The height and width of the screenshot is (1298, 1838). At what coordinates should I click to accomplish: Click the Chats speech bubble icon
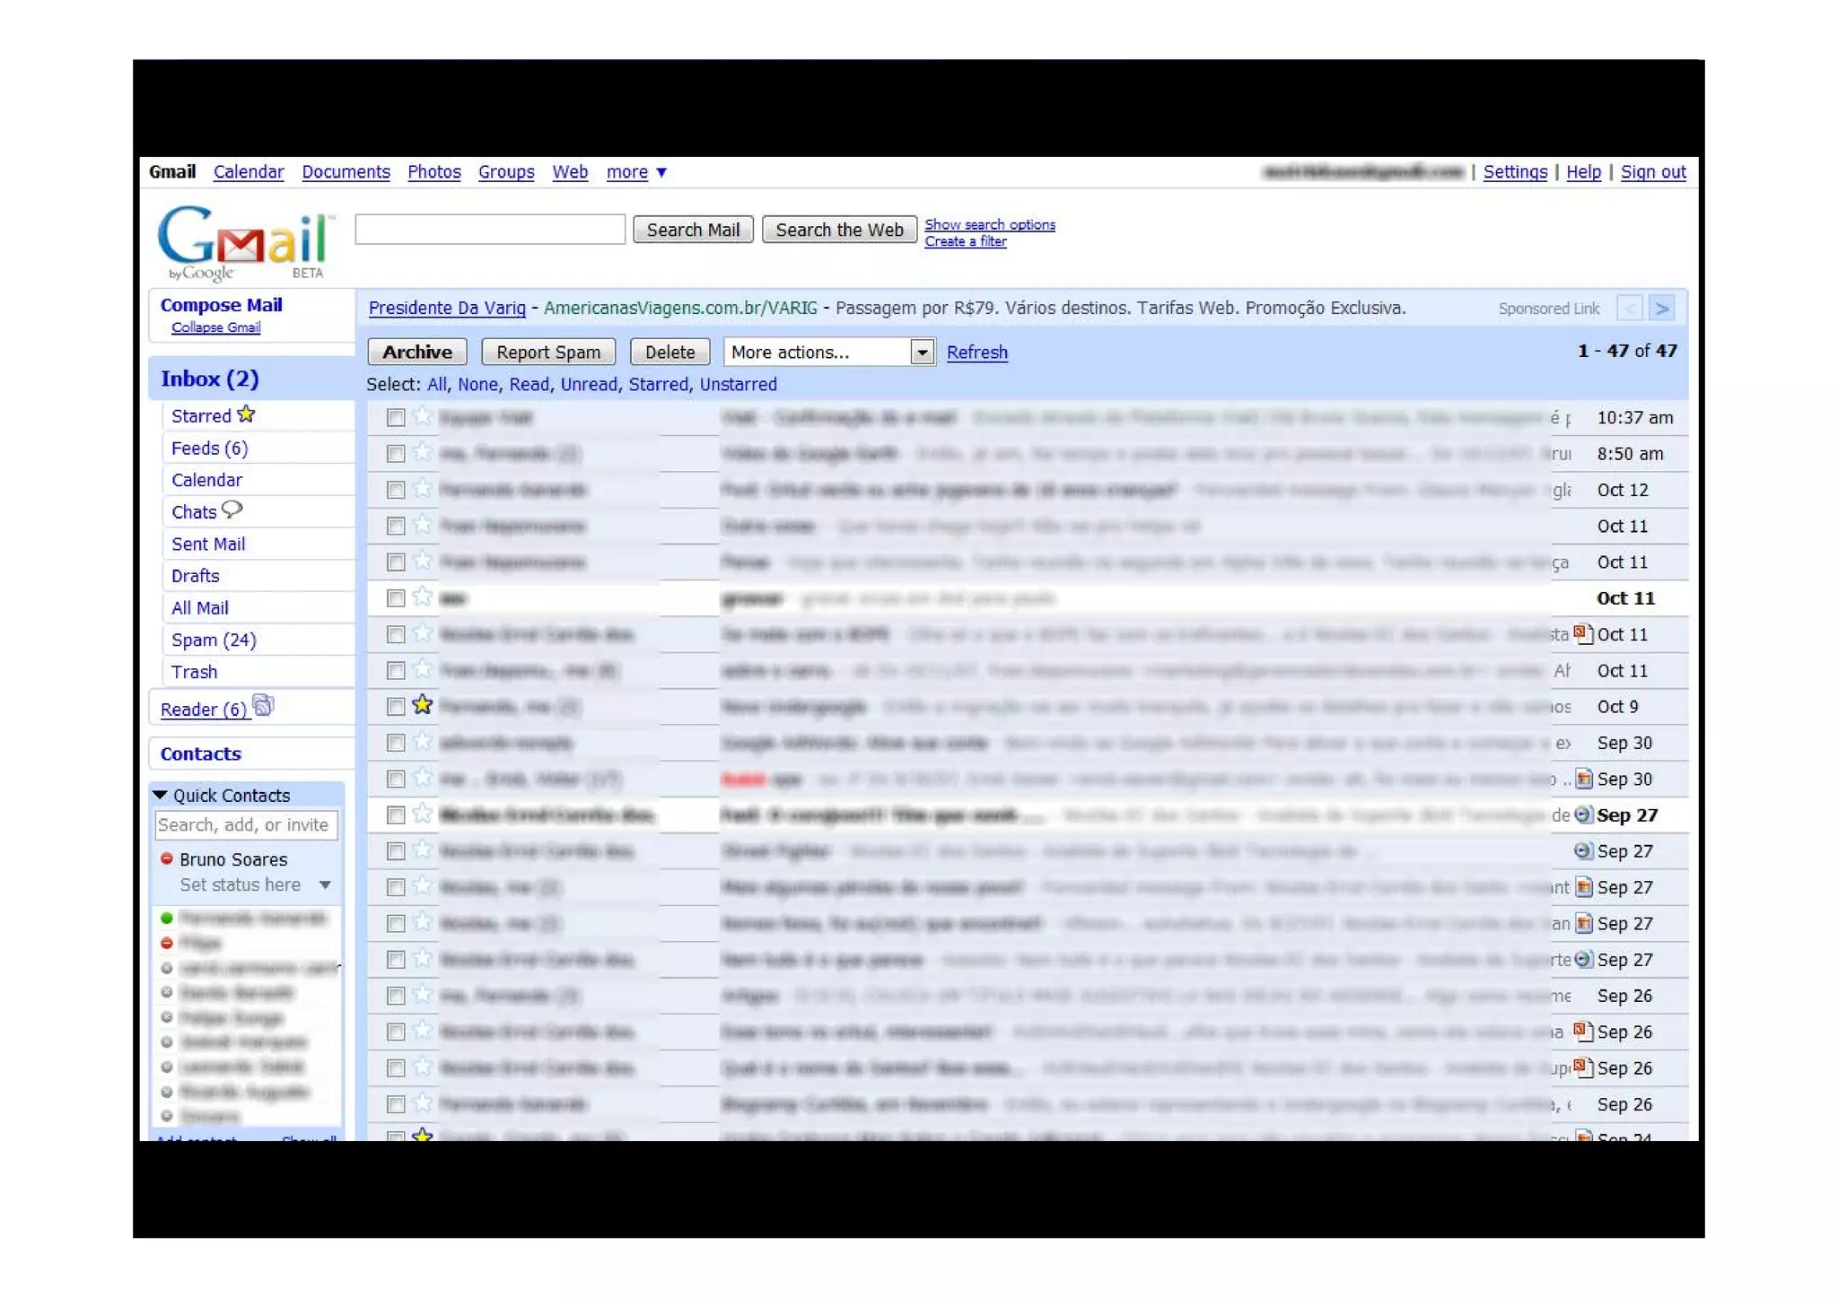tap(232, 510)
